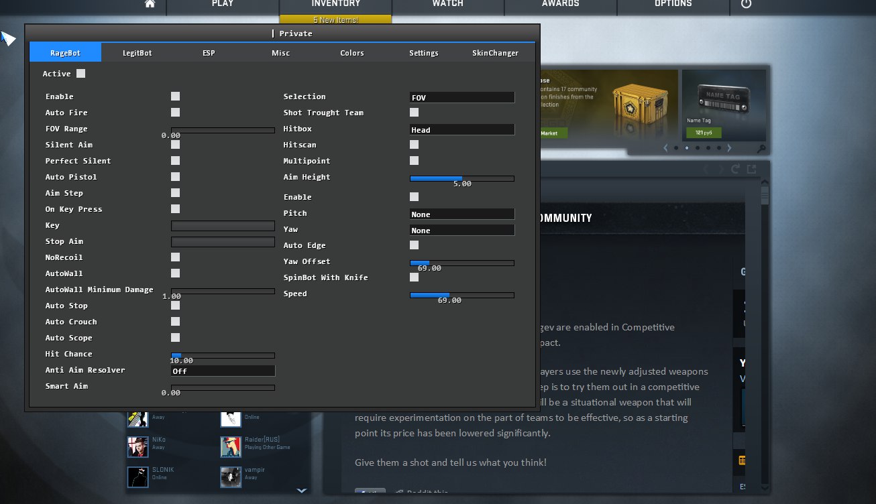The image size is (876, 504).
Task: Open the OPTIONS menu
Action: (673, 4)
